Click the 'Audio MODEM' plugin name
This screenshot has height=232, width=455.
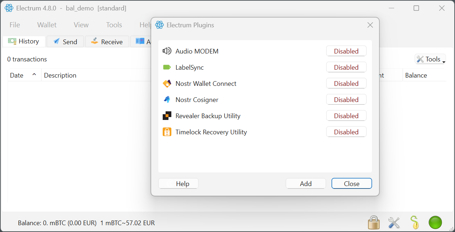197,51
